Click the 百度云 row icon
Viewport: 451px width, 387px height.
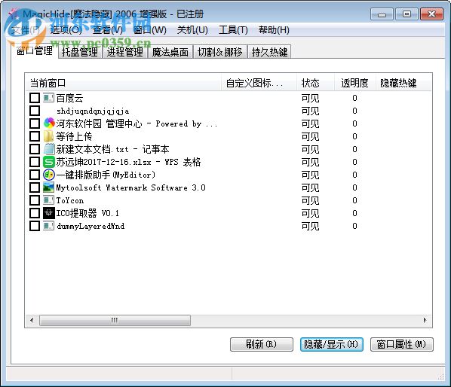pyautogui.click(x=48, y=98)
